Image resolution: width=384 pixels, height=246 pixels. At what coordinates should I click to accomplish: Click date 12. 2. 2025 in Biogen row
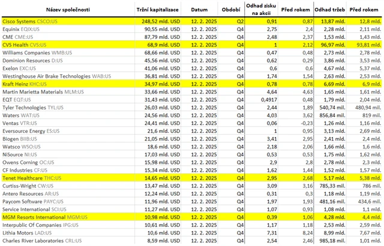[204, 139]
